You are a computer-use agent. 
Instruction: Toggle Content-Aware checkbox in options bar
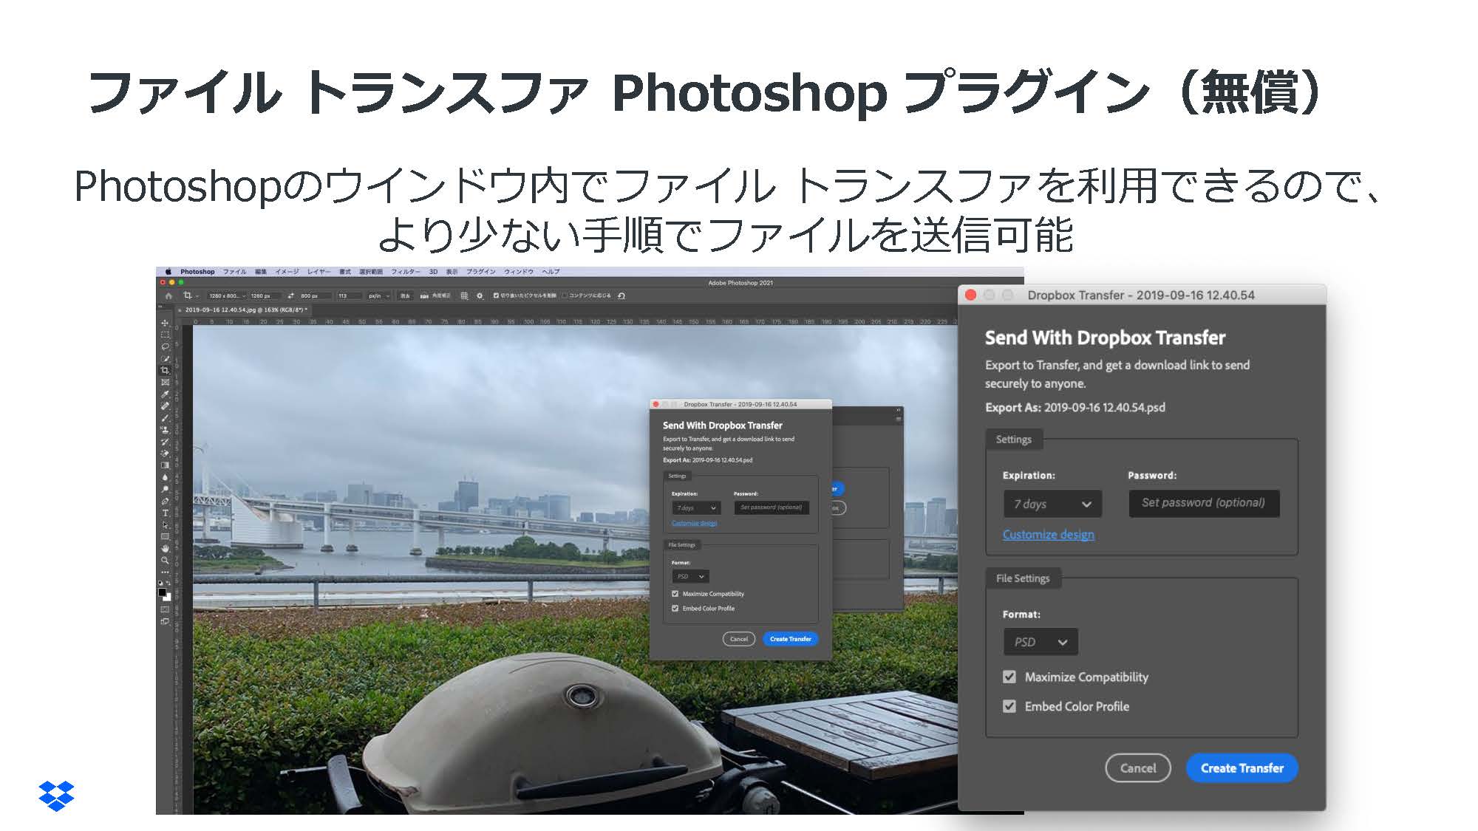click(565, 295)
